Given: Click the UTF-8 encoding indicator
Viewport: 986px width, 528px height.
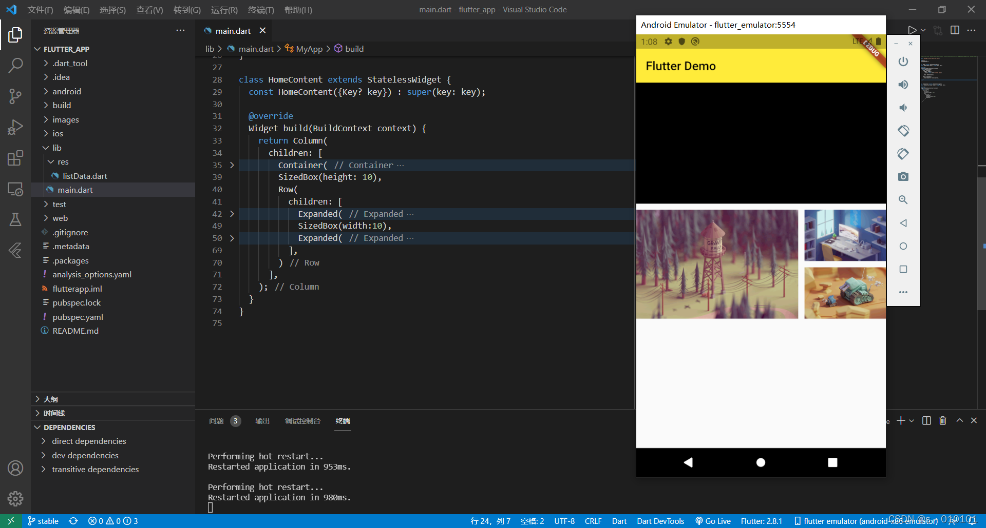Looking at the screenshot, I should 564,521.
